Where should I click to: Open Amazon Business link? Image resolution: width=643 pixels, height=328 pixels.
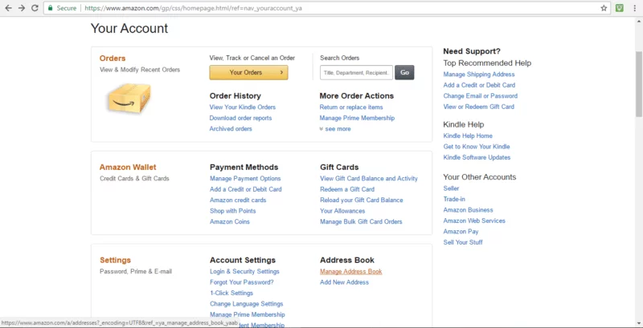tap(468, 210)
